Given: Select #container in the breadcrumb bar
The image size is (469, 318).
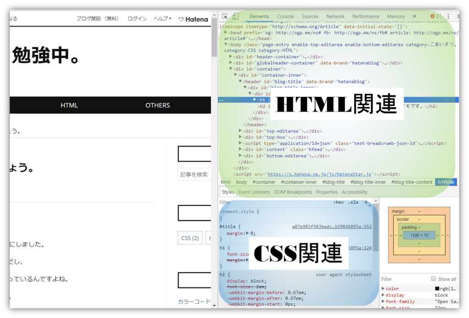Looking at the screenshot, I should (x=264, y=182).
